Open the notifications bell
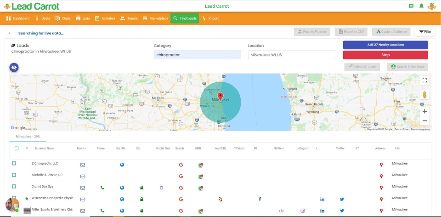The width and height of the screenshot is (441, 217). point(421,6)
